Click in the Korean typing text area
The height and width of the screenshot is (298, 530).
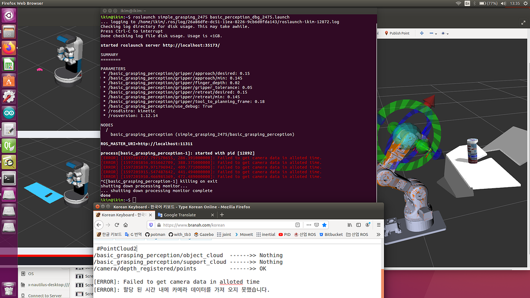pyautogui.click(x=238, y=270)
